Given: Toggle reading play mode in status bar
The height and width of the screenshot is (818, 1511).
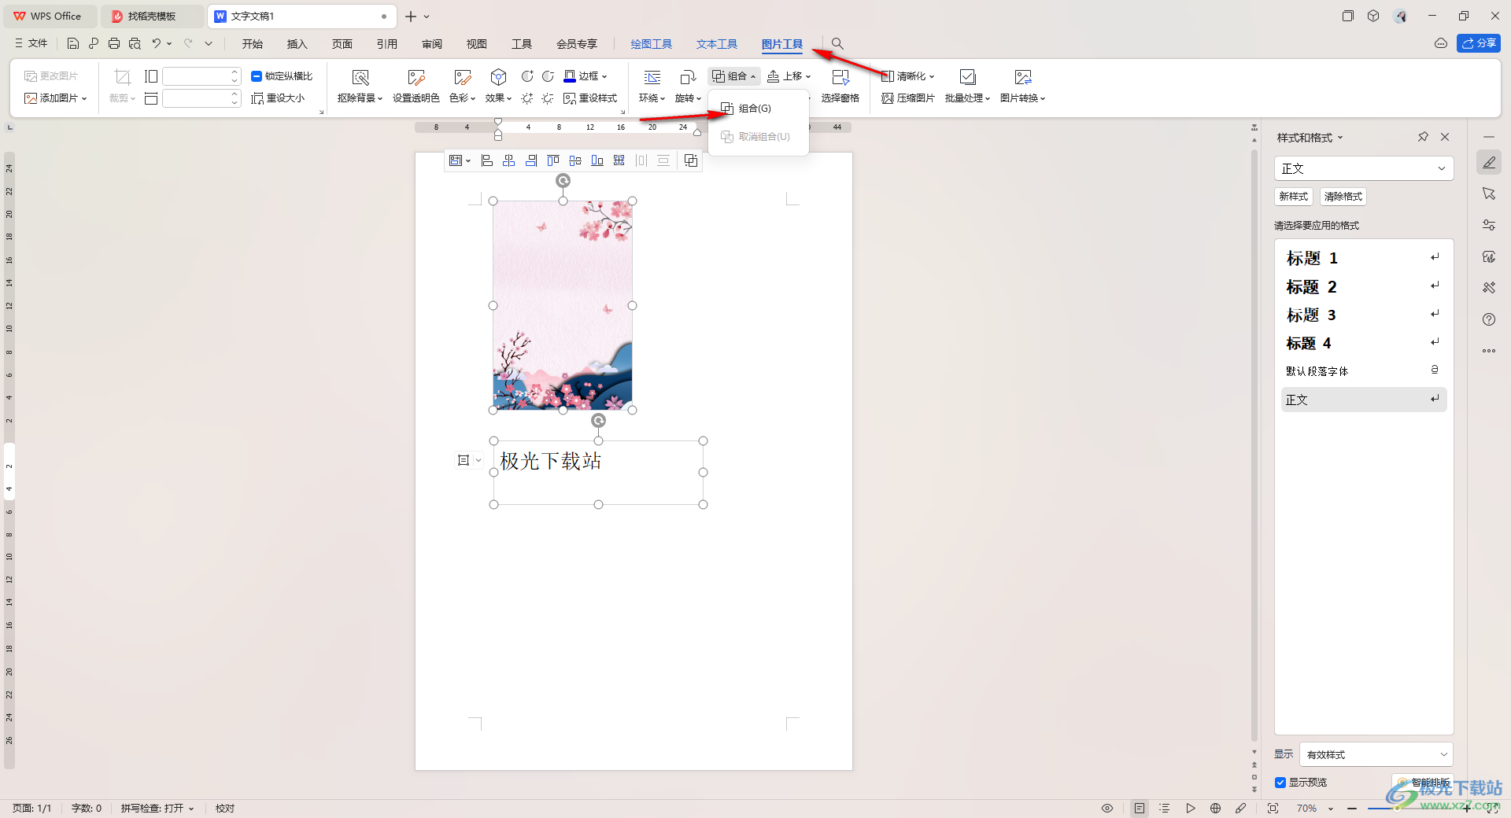Looking at the screenshot, I should pos(1191,808).
